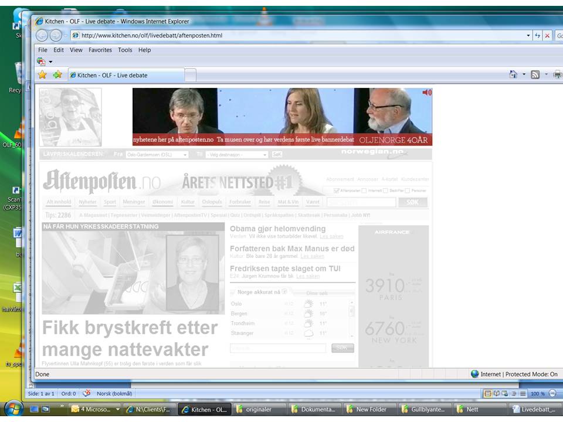563x422 pixels.
Task: Open recent pages dropdown beside Forward button
Action: click(65, 36)
